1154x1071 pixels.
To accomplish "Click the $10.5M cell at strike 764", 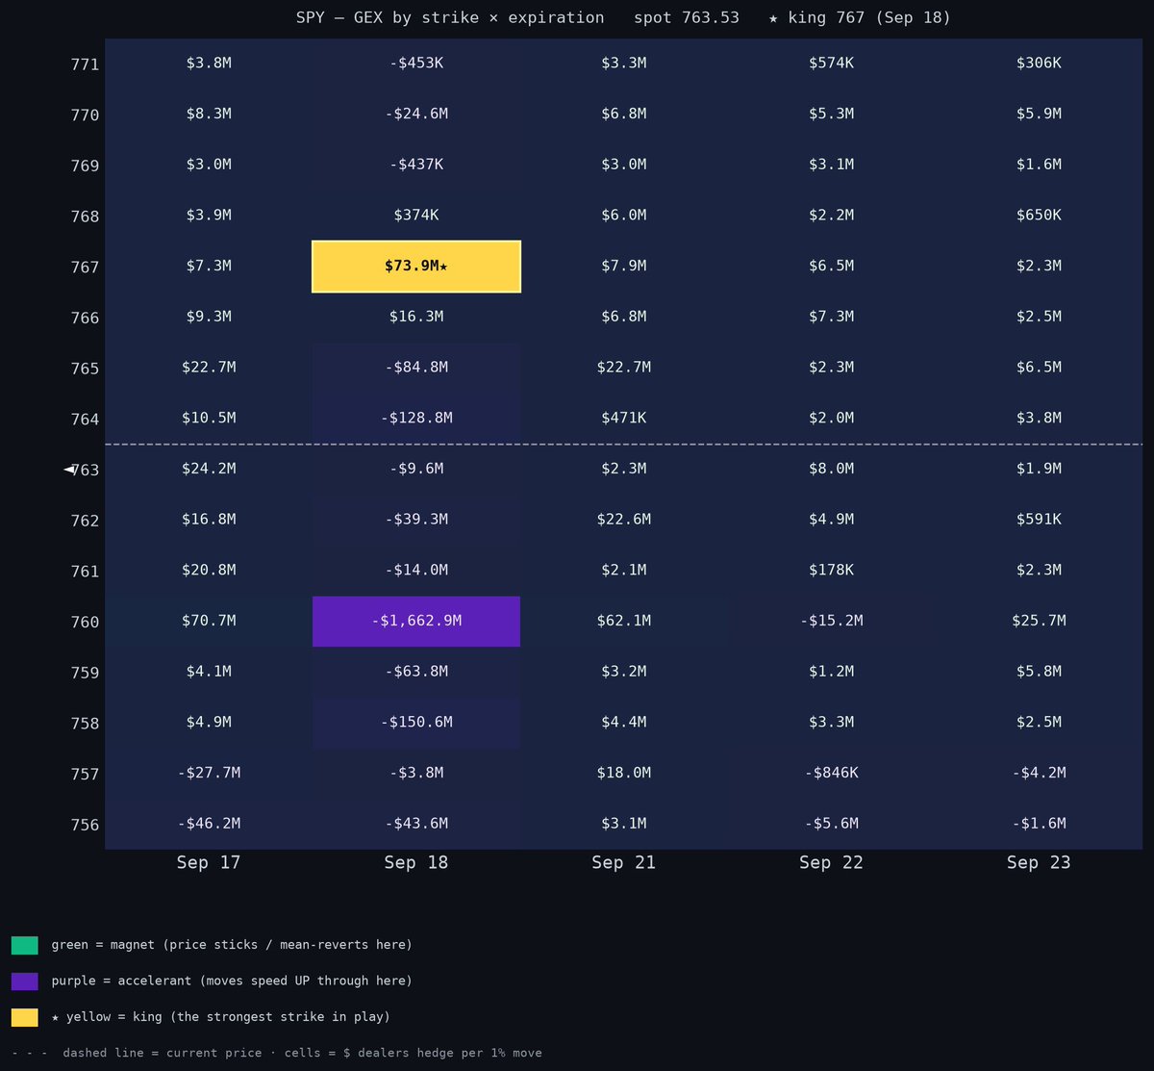I will pyautogui.click(x=209, y=419).
